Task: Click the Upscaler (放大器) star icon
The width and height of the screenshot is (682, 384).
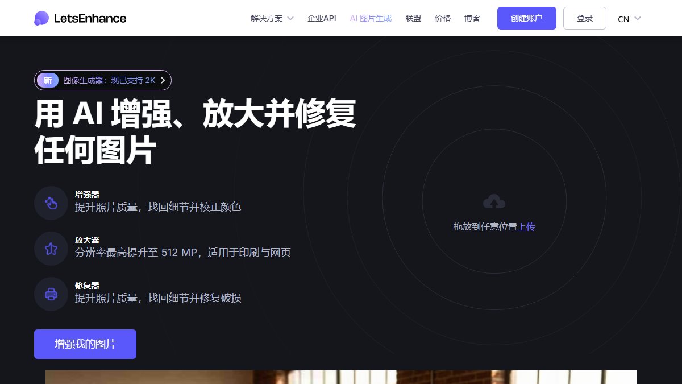Action: coord(51,249)
